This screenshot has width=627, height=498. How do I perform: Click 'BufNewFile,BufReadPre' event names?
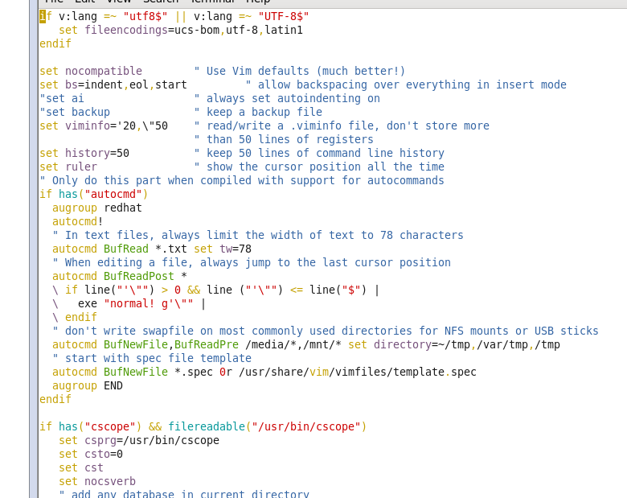[x=171, y=344]
